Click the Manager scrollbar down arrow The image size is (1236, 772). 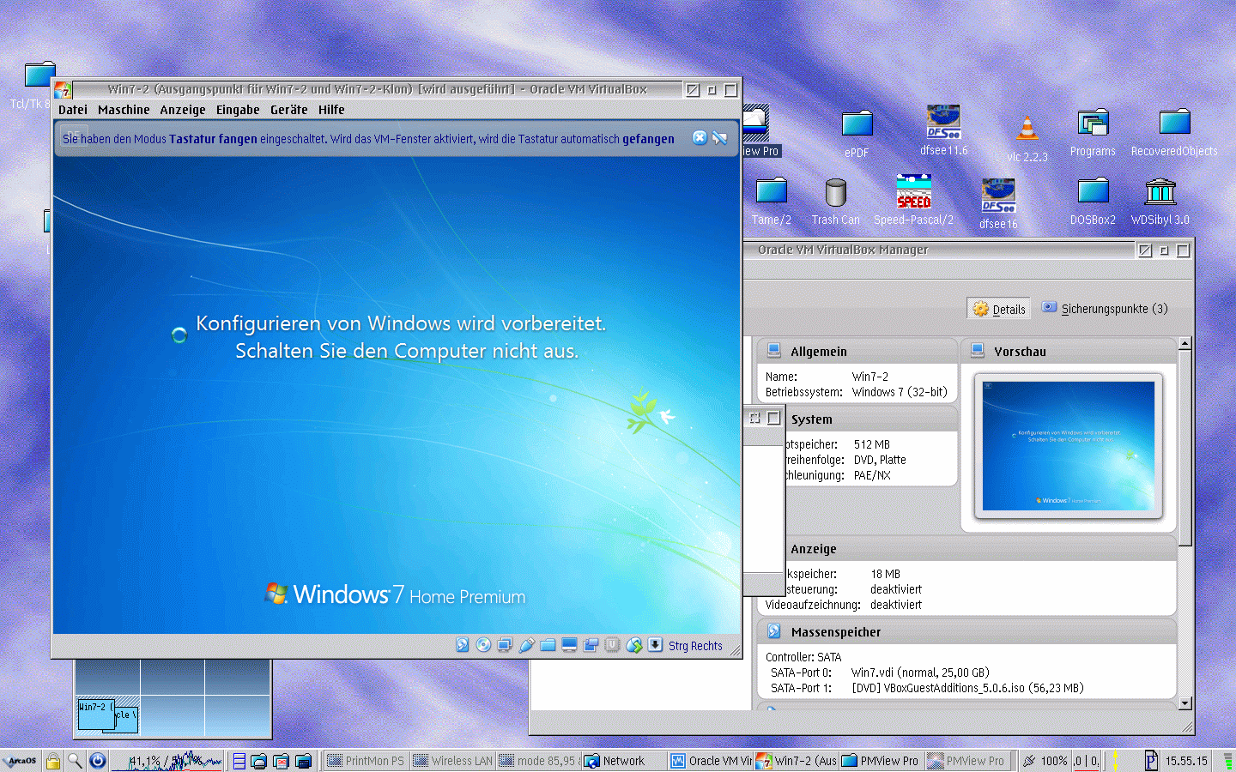1185,703
